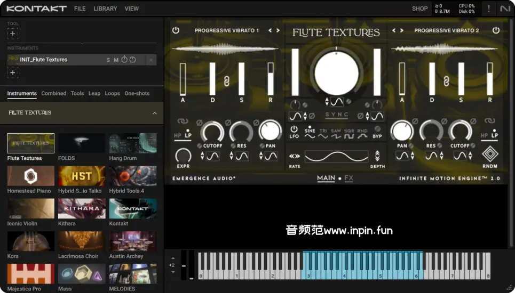Image resolution: width=515 pixels, height=293 pixels.
Task: Open the LIBRARY menu
Action: pos(105,9)
